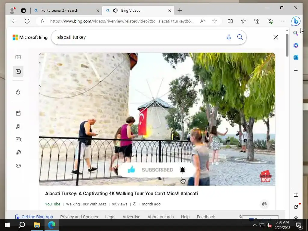Close the 'korku seansi 2 - Search' tab
Viewport: 308px width, 231px height.
click(x=98, y=11)
